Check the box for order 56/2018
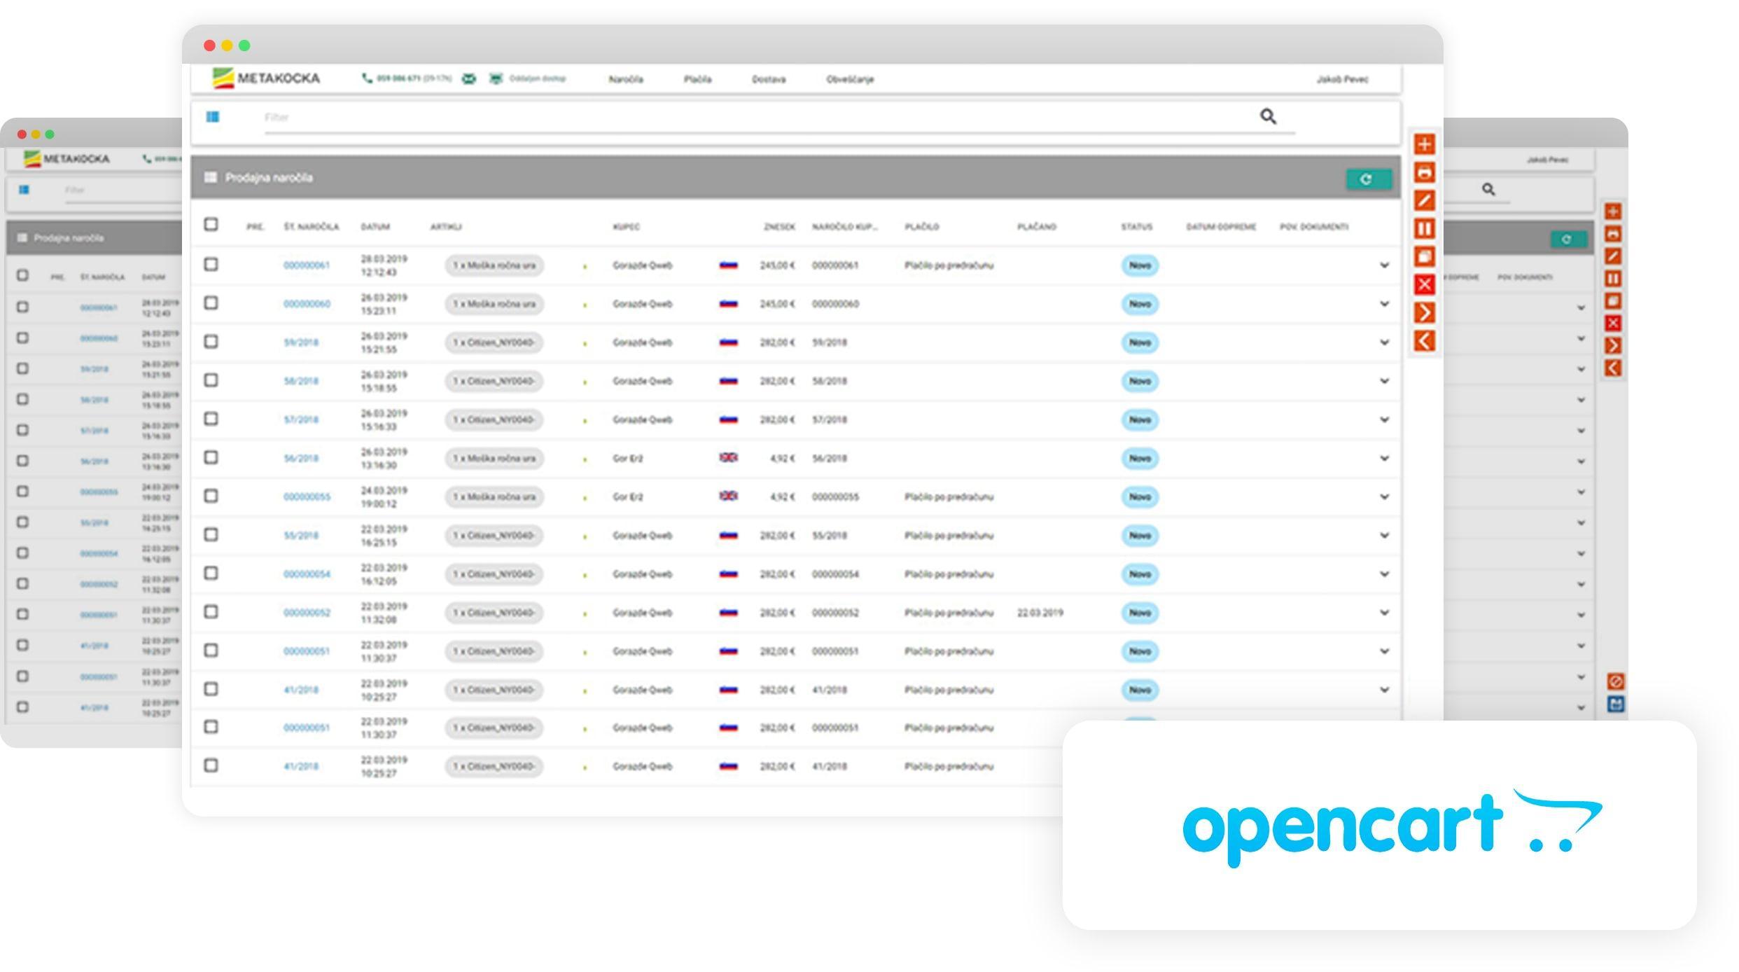 click(211, 457)
